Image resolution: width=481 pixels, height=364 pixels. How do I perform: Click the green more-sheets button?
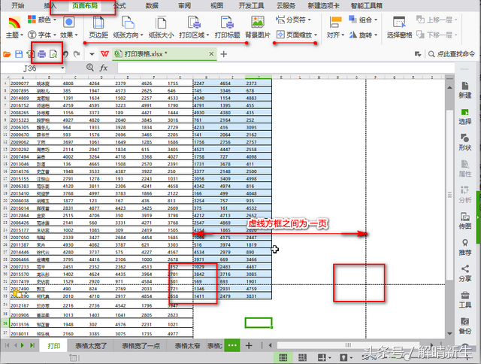pos(232,345)
